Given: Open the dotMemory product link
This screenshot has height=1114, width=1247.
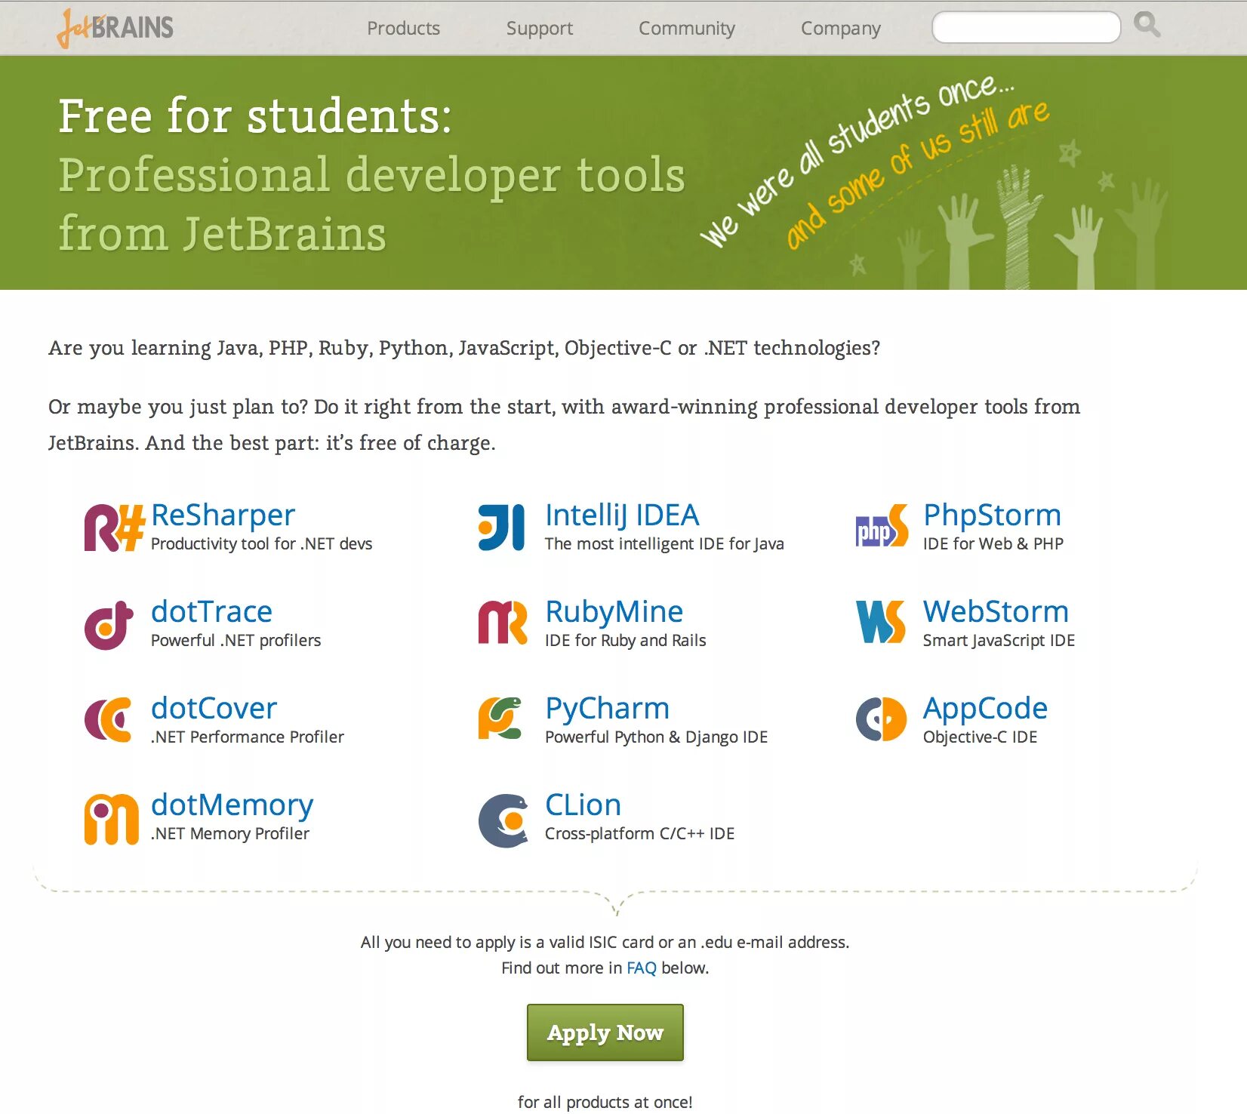Looking at the screenshot, I should pos(232,805).
